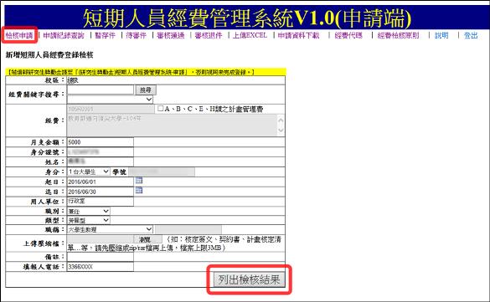Click the 登出 logout link
Screen dimensions: 490x302
[x=471, y=35]
